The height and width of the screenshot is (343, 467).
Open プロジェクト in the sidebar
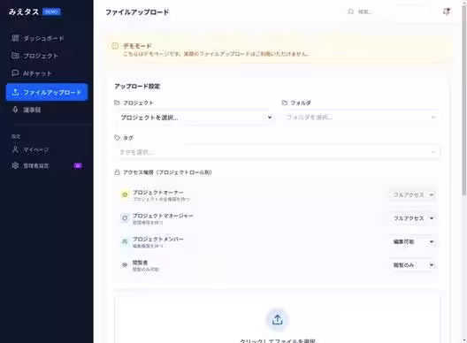pyautogui.click(x=47, y=56)
